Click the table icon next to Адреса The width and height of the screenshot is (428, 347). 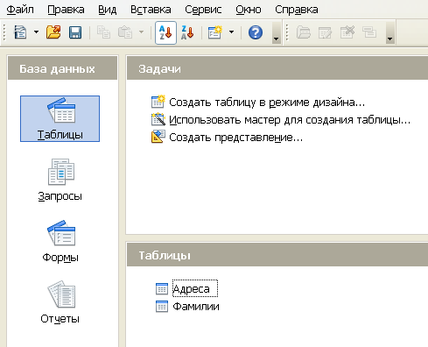tap(162, 288)
